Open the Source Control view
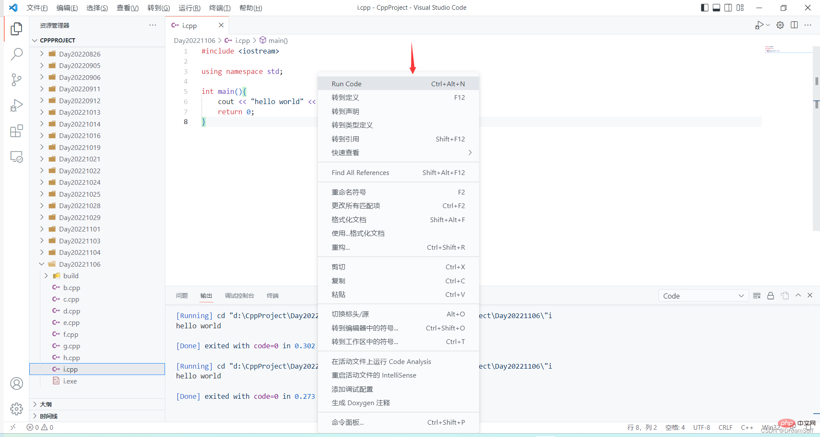Viewport: 820px width, 437px height. (x=16, y=80)
